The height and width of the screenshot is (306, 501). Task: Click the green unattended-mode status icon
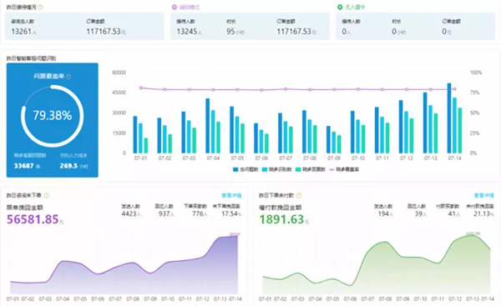pos(340,7)
